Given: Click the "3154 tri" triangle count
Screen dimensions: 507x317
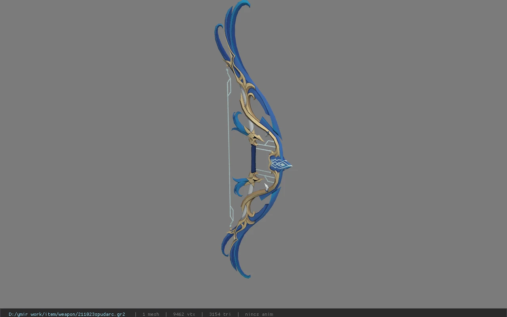Looking at the screenshot, I should point(220,314).
